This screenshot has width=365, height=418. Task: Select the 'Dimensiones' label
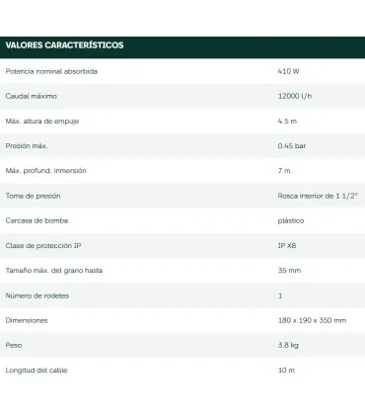27,320
